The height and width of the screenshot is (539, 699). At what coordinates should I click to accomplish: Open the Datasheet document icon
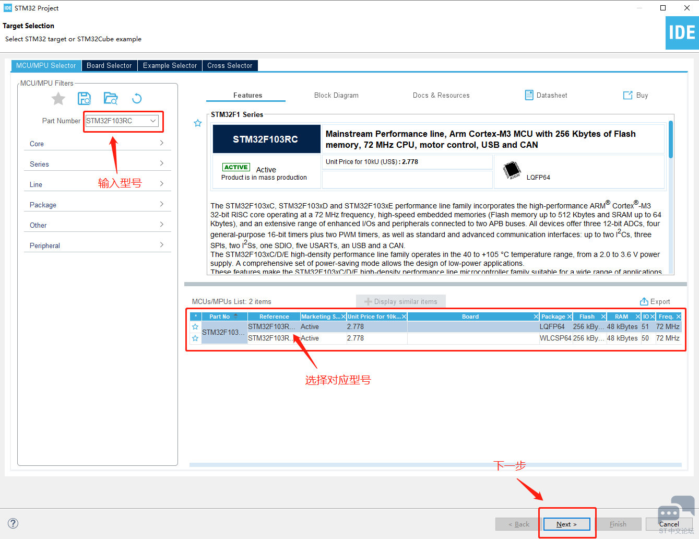pos(529,95)
